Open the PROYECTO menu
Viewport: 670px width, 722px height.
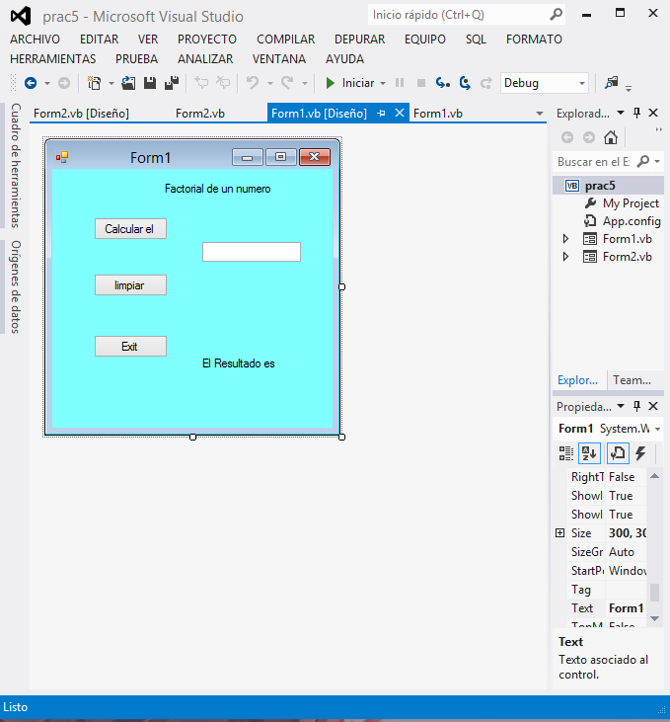[207, 40]
